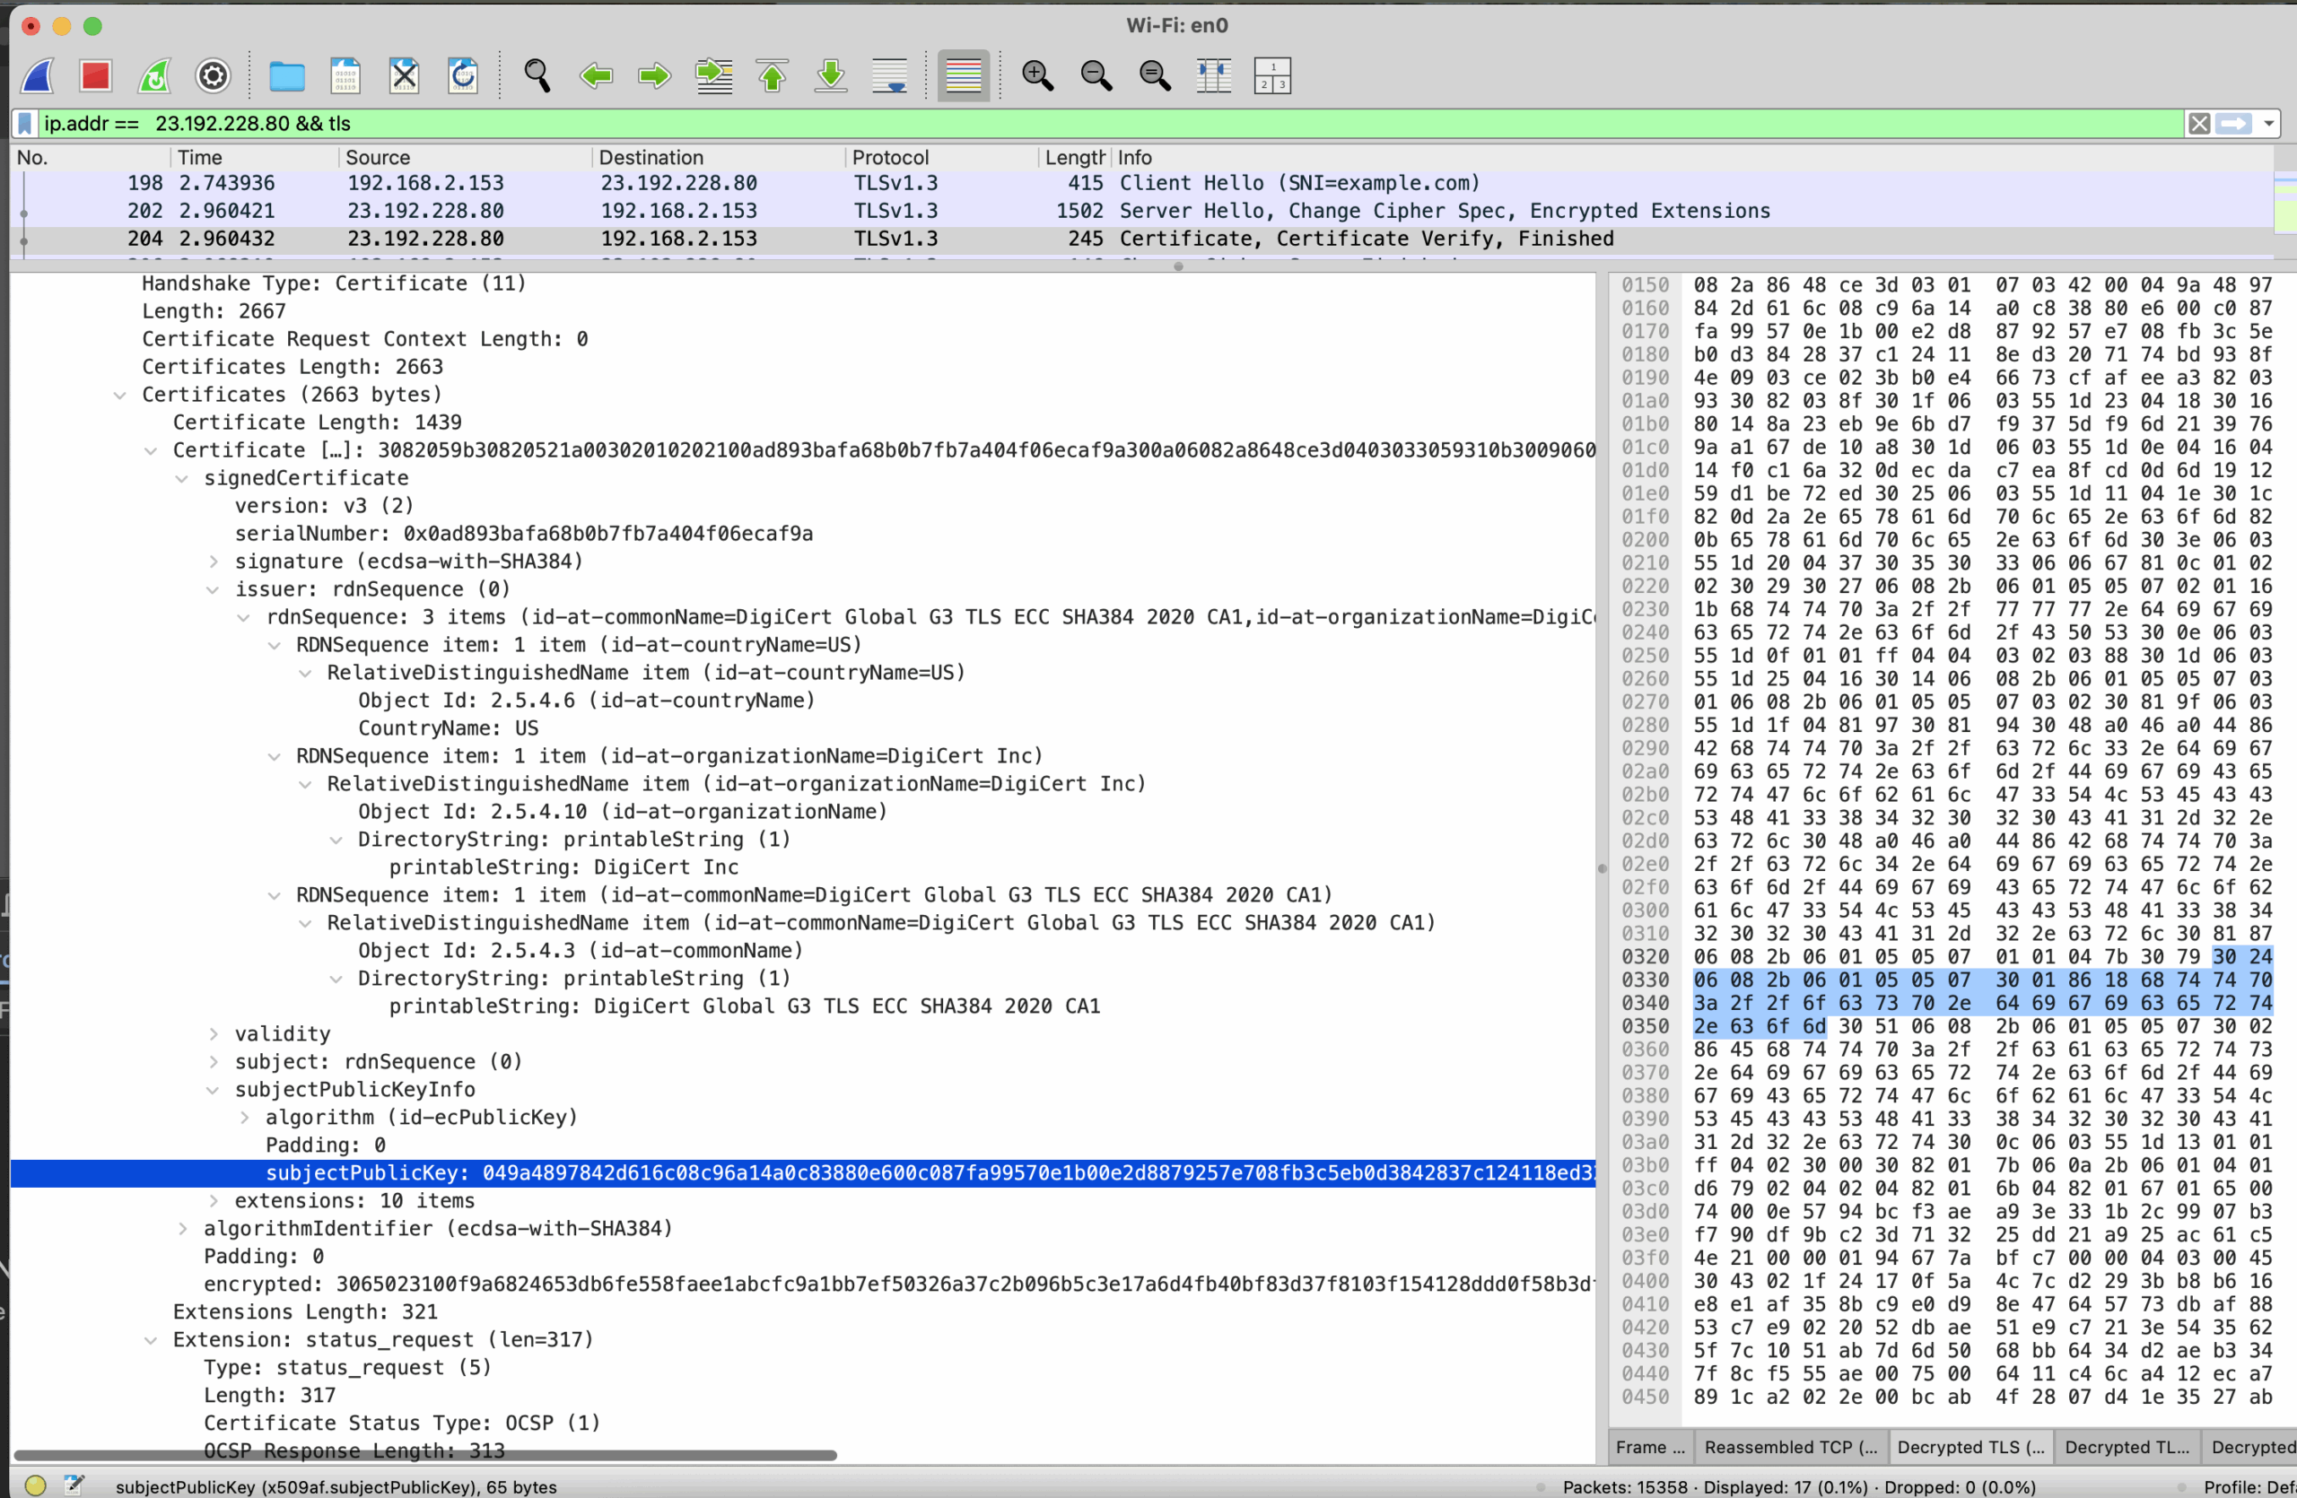Apply the display filter arrow
Viewport: 2297px width, 1498px height.
2233,124
